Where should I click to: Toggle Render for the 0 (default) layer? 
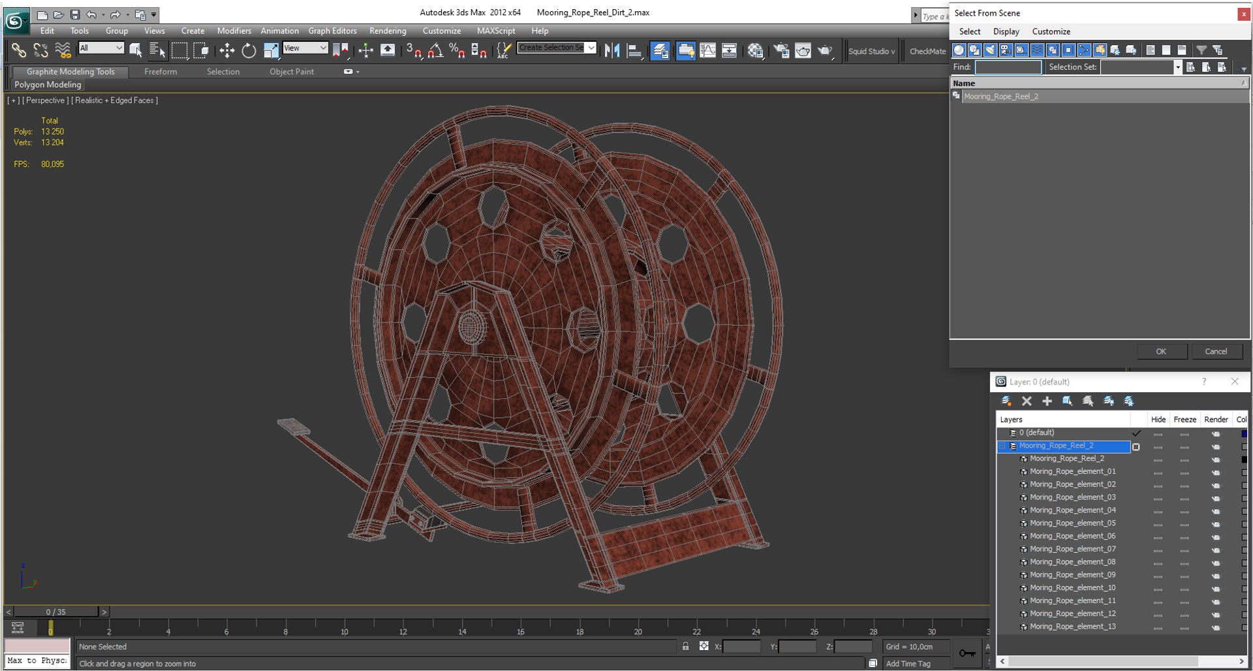point(1215,433)
